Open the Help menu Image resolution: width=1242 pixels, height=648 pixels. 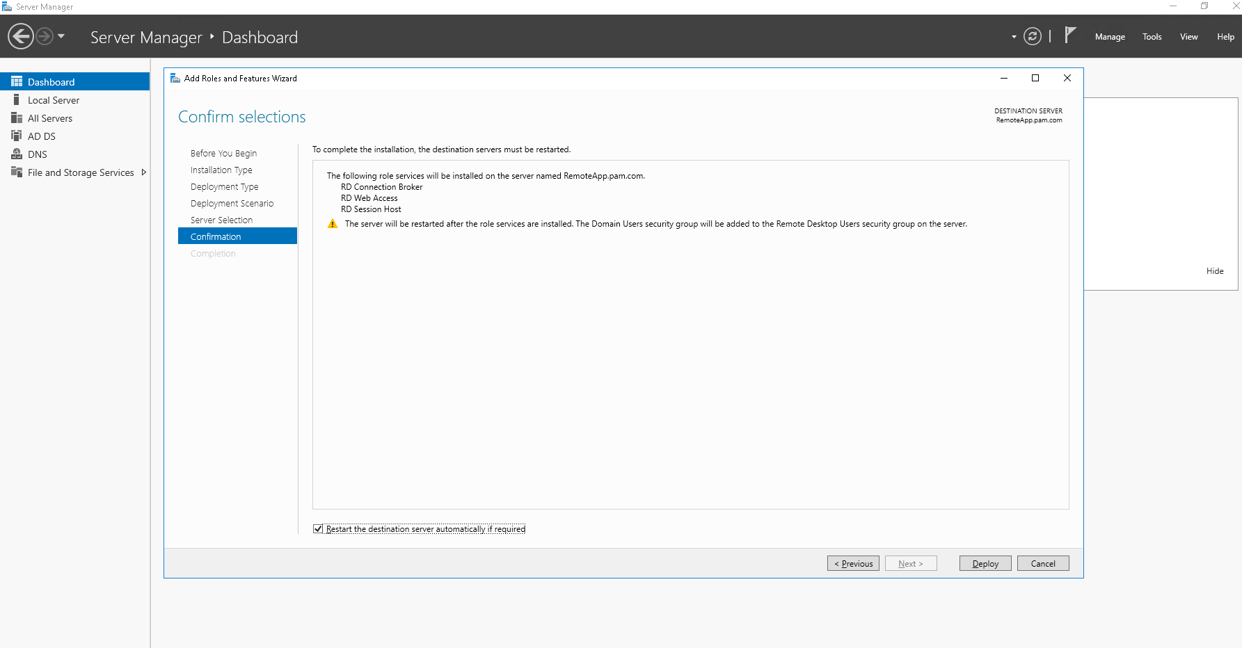(1225, 37)
